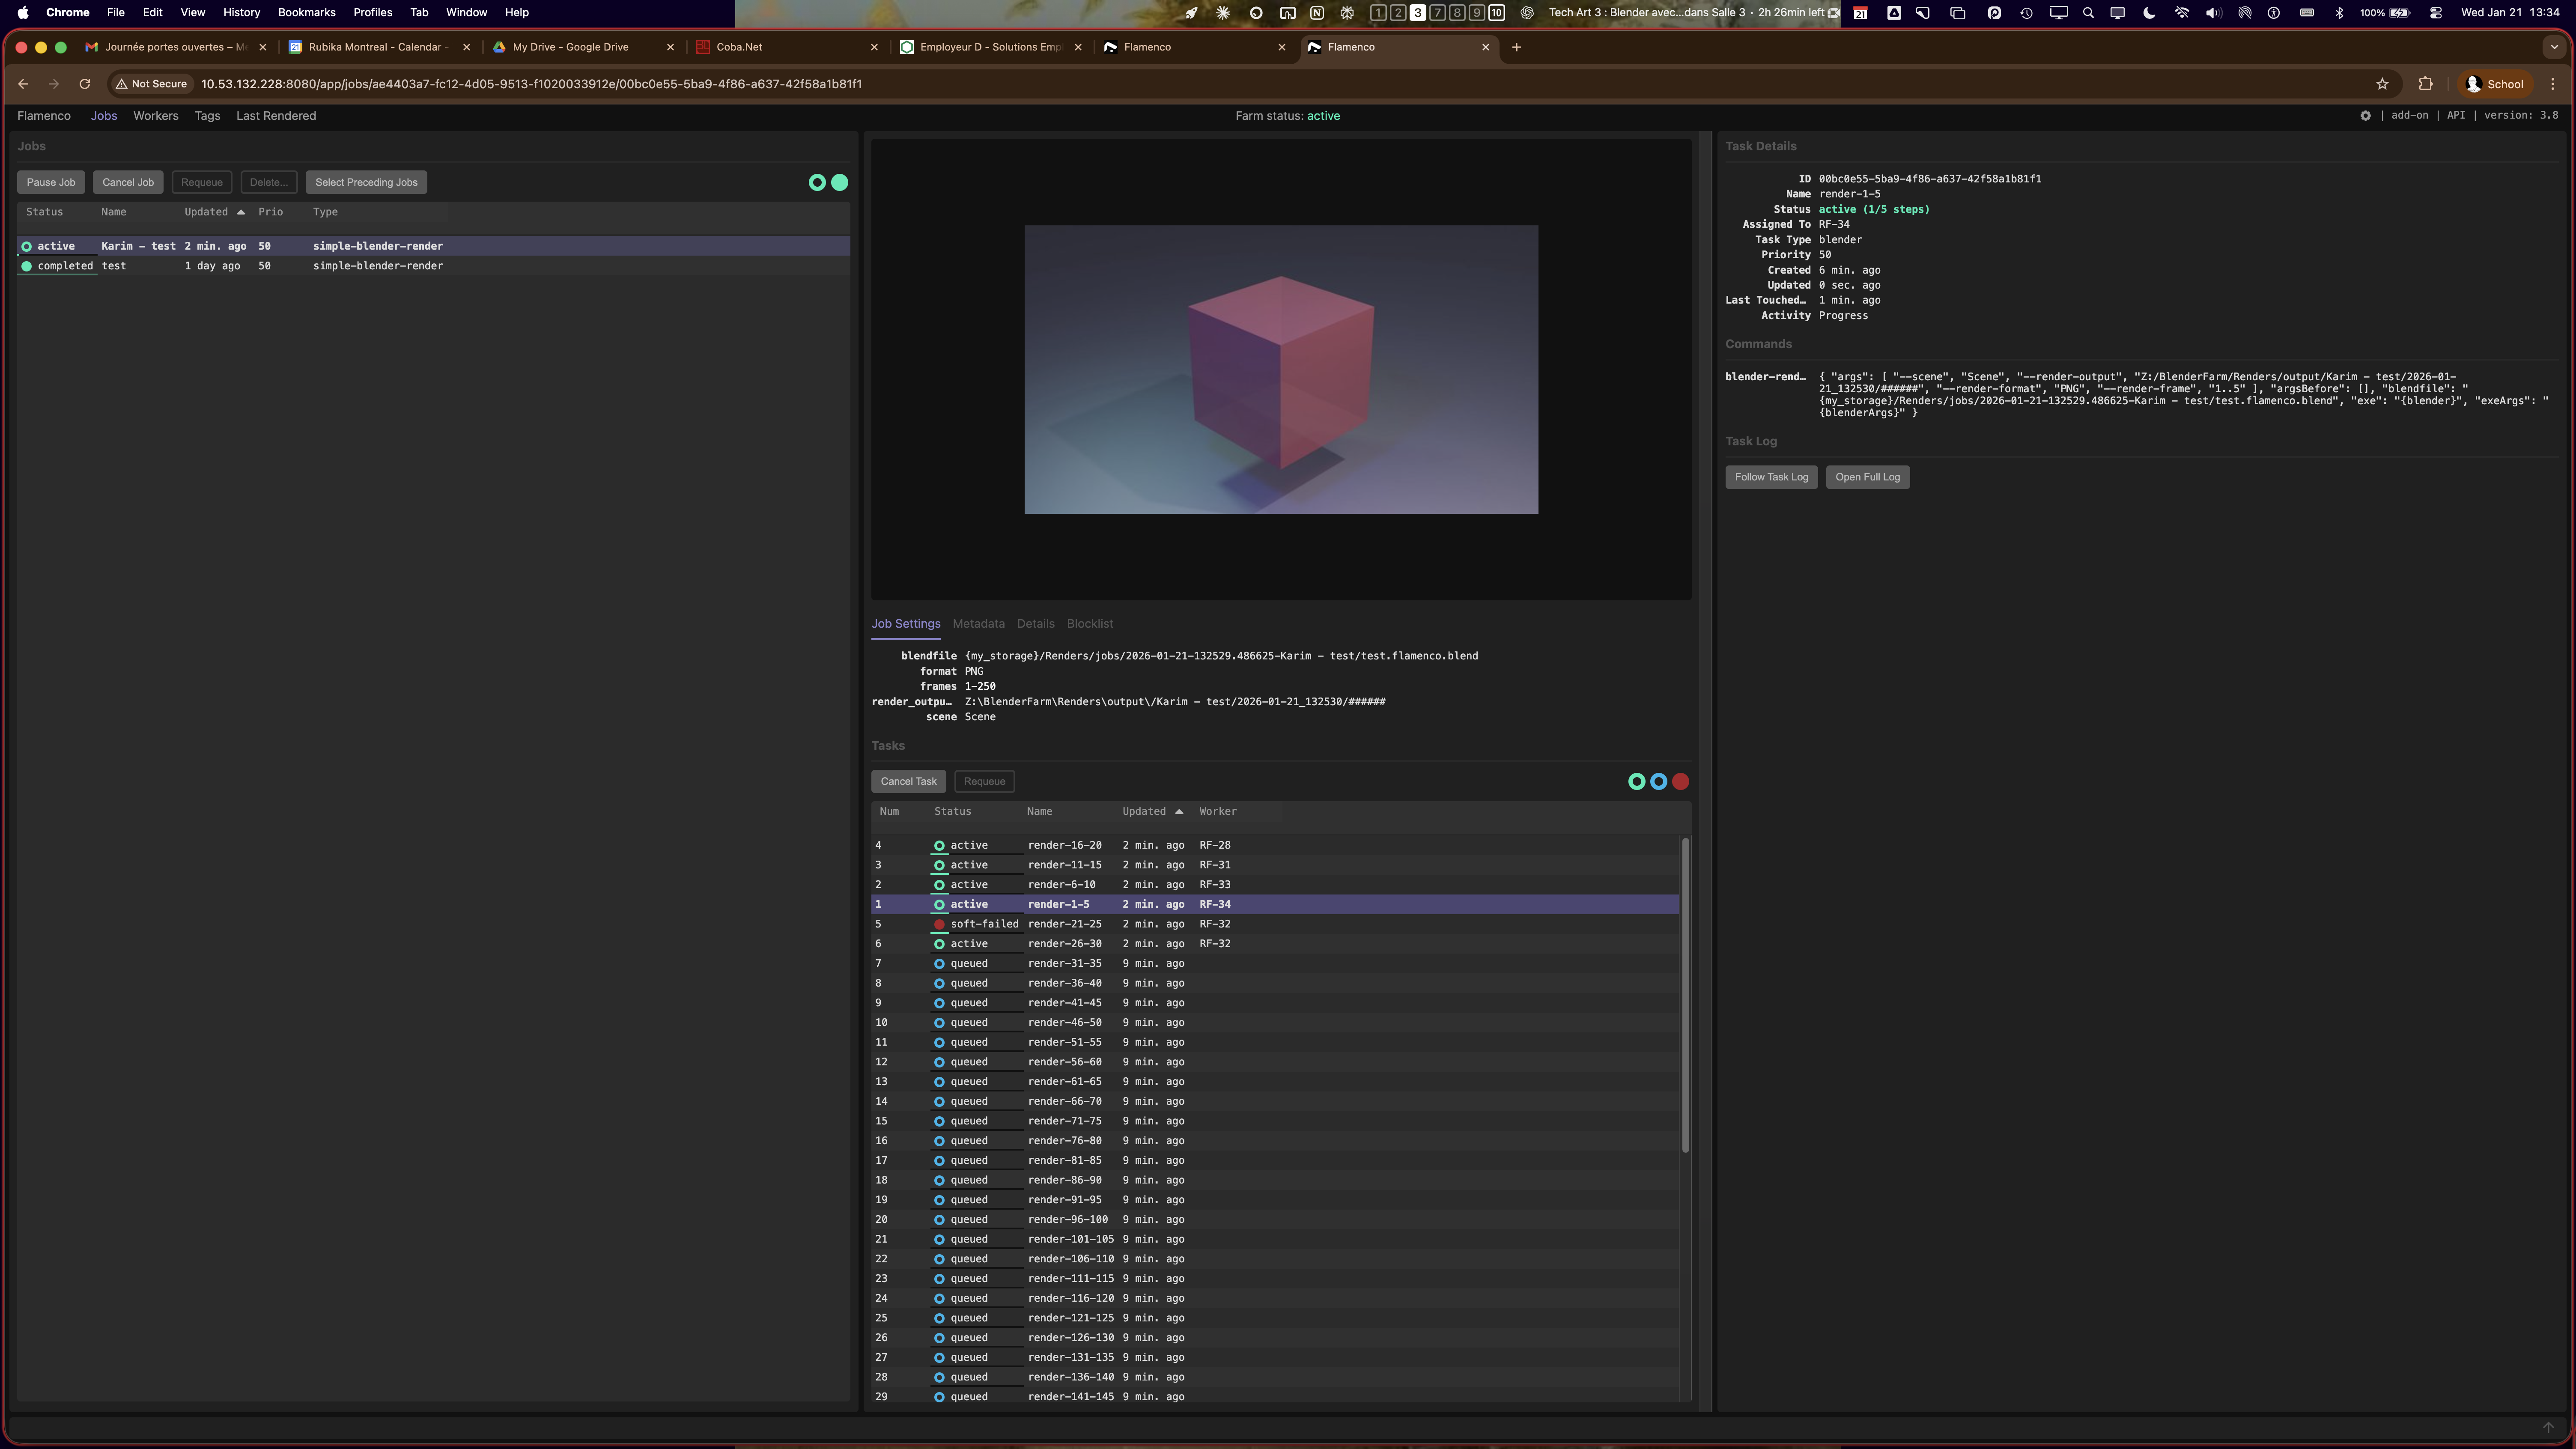The image size is (2576, 1449).
Task: Open a new browser tab
Action: pos(1516,47)
